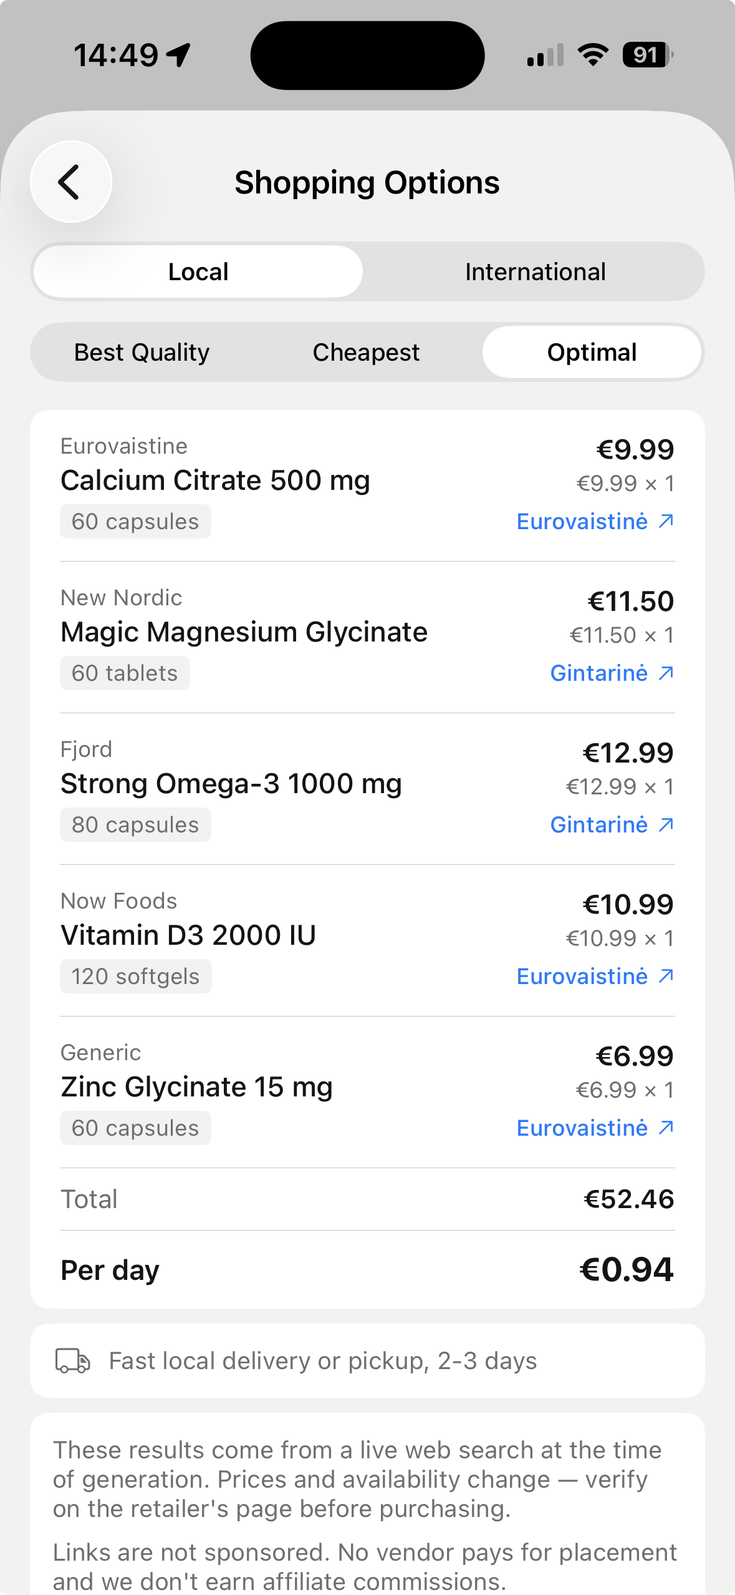Select the Best Quality option
Image resolution: width=735 pixels, height=1595 pixels.
pos(142,353)
